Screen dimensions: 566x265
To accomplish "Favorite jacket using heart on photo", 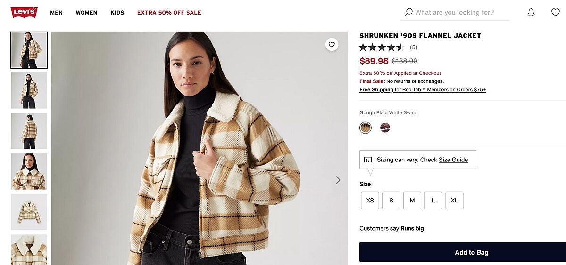I will pyautogui.click(x=332, y=45).
